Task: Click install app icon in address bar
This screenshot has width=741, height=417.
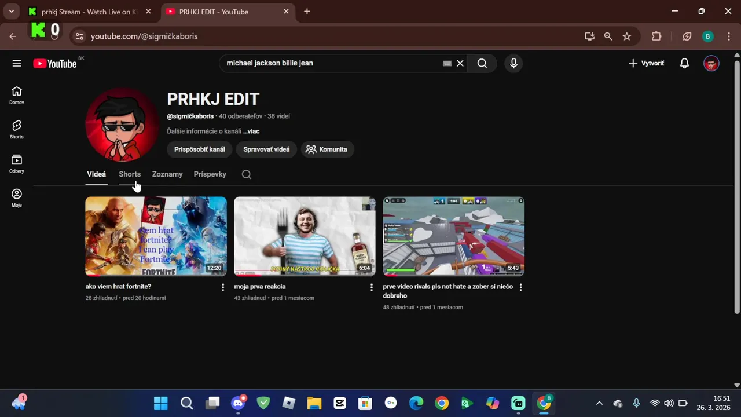Action: [x=590, y=36]
